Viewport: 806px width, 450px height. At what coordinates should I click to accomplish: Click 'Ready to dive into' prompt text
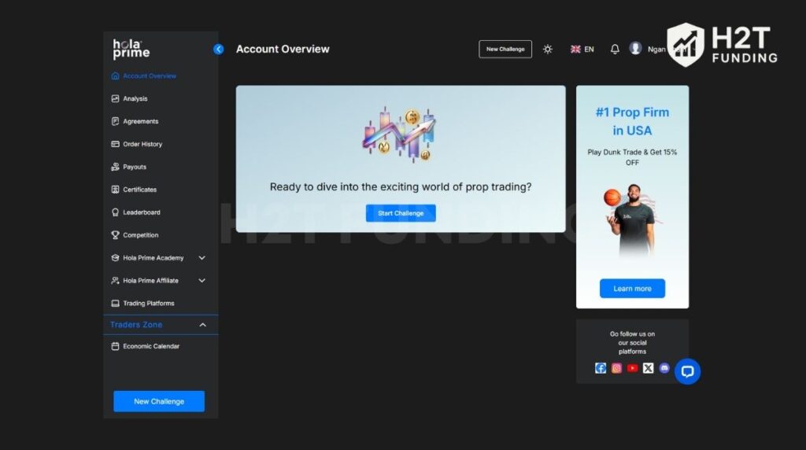401,187
